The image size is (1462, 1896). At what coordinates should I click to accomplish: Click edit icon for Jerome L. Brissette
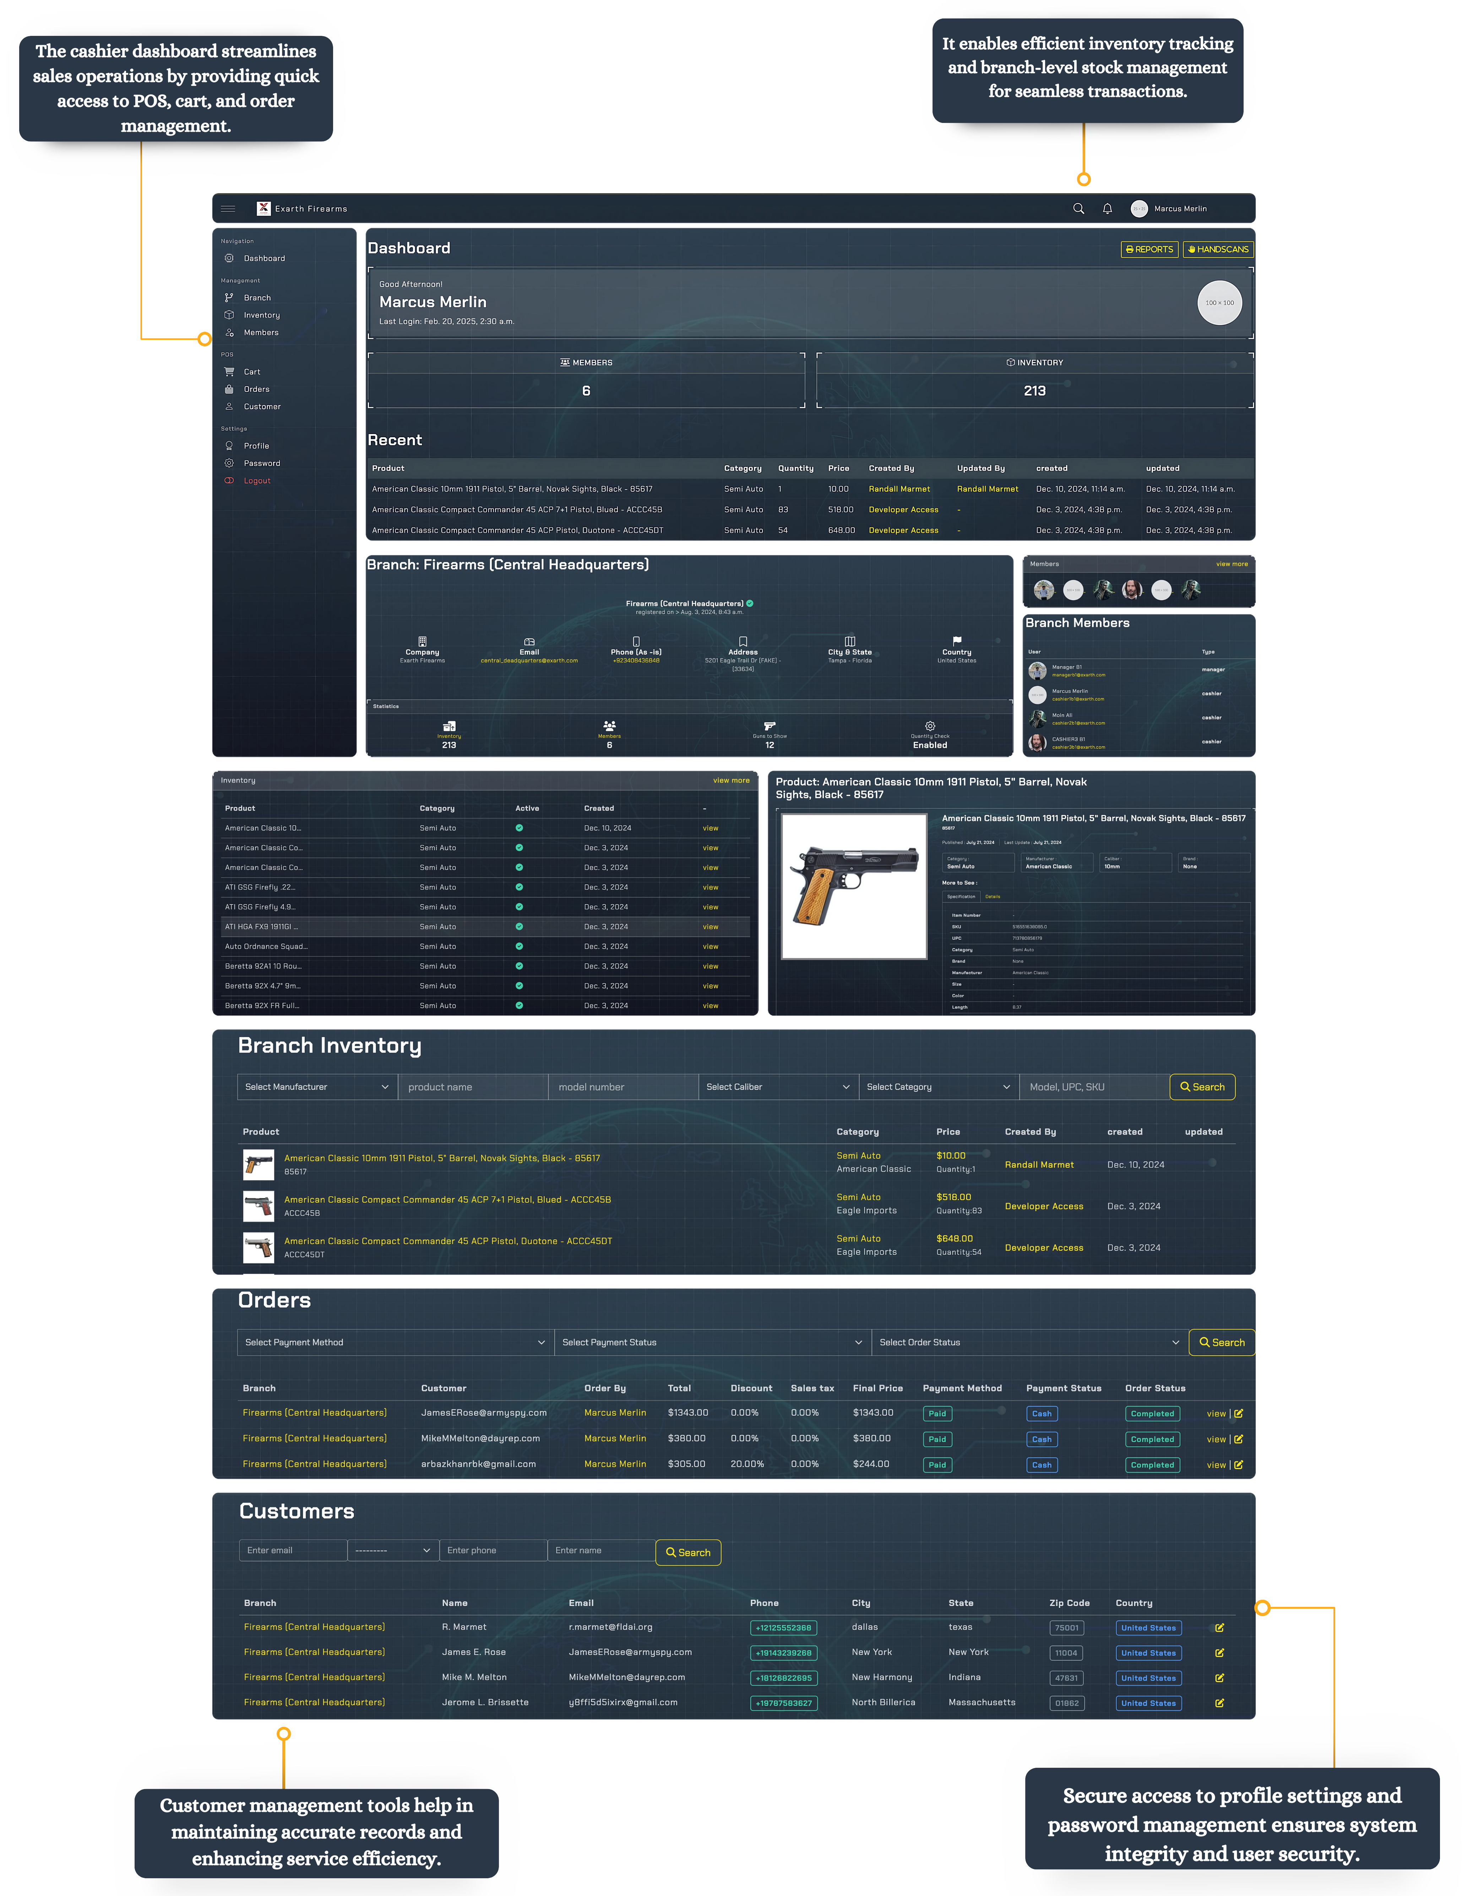[x=1220, y=1703]
